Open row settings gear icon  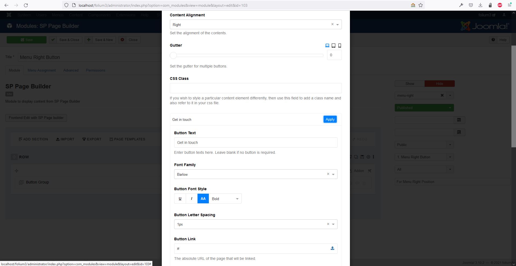tap(368, 157)
